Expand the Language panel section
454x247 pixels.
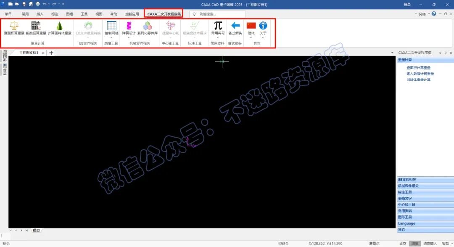pos(425,223)
